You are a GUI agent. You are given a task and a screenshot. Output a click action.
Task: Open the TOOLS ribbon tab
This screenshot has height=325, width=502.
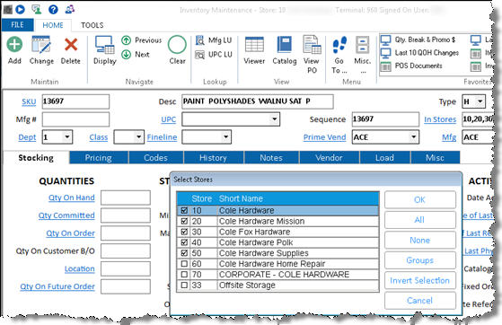pyautogui.click(x=92, y=25)
